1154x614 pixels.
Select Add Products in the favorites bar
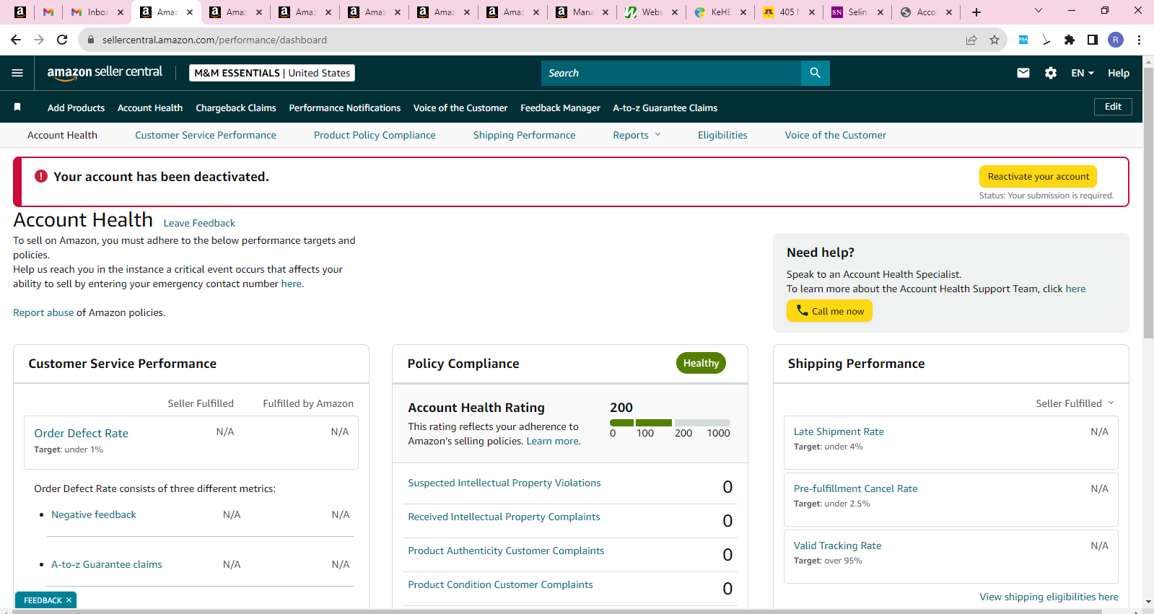[76, 108]
